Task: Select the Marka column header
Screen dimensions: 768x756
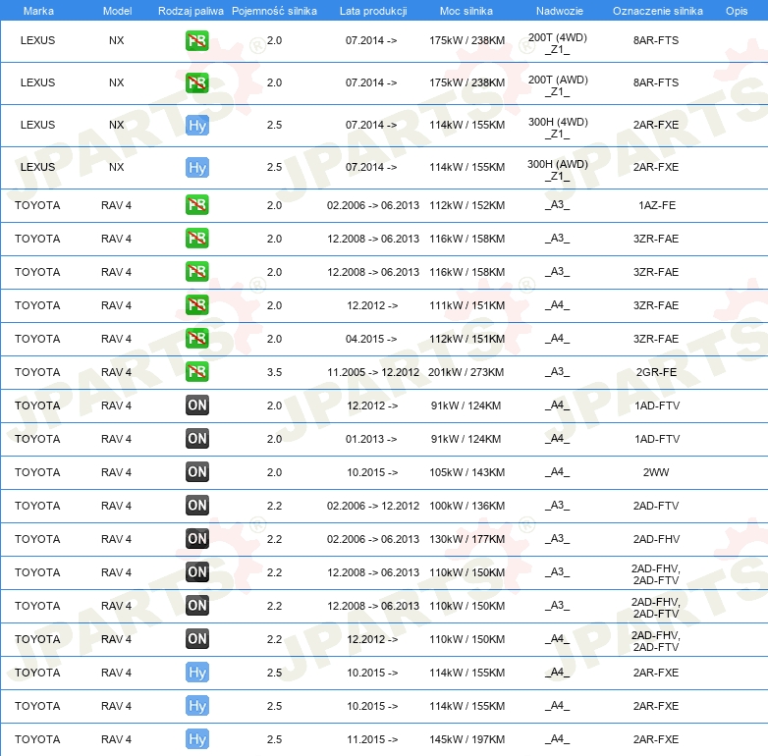Action: (x=38, y=11)
